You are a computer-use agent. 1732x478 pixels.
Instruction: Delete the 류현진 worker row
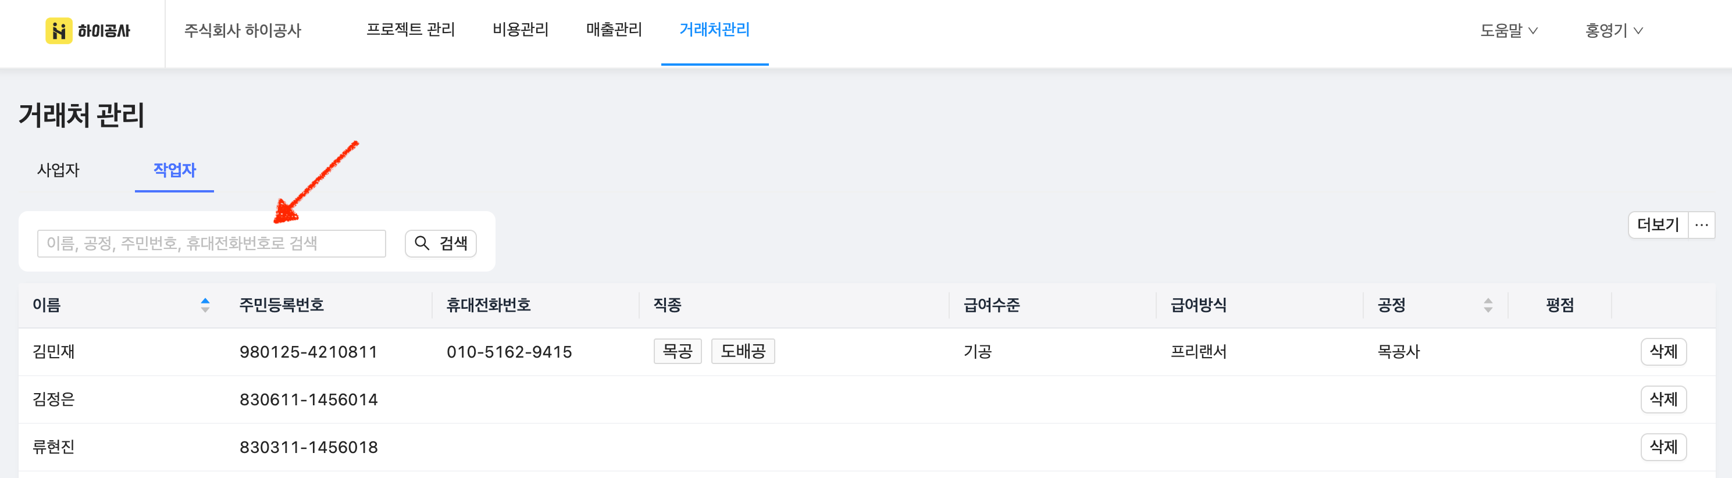point(1663,447)
